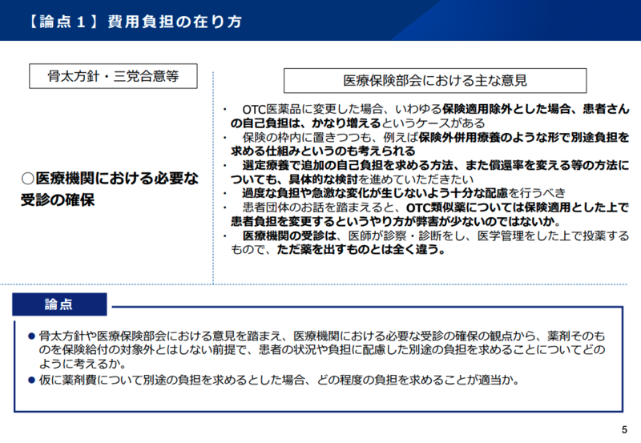Click bold phrase ただ薬を出すものとは全く違う。
641x443 pixels.
pos(361,248)
